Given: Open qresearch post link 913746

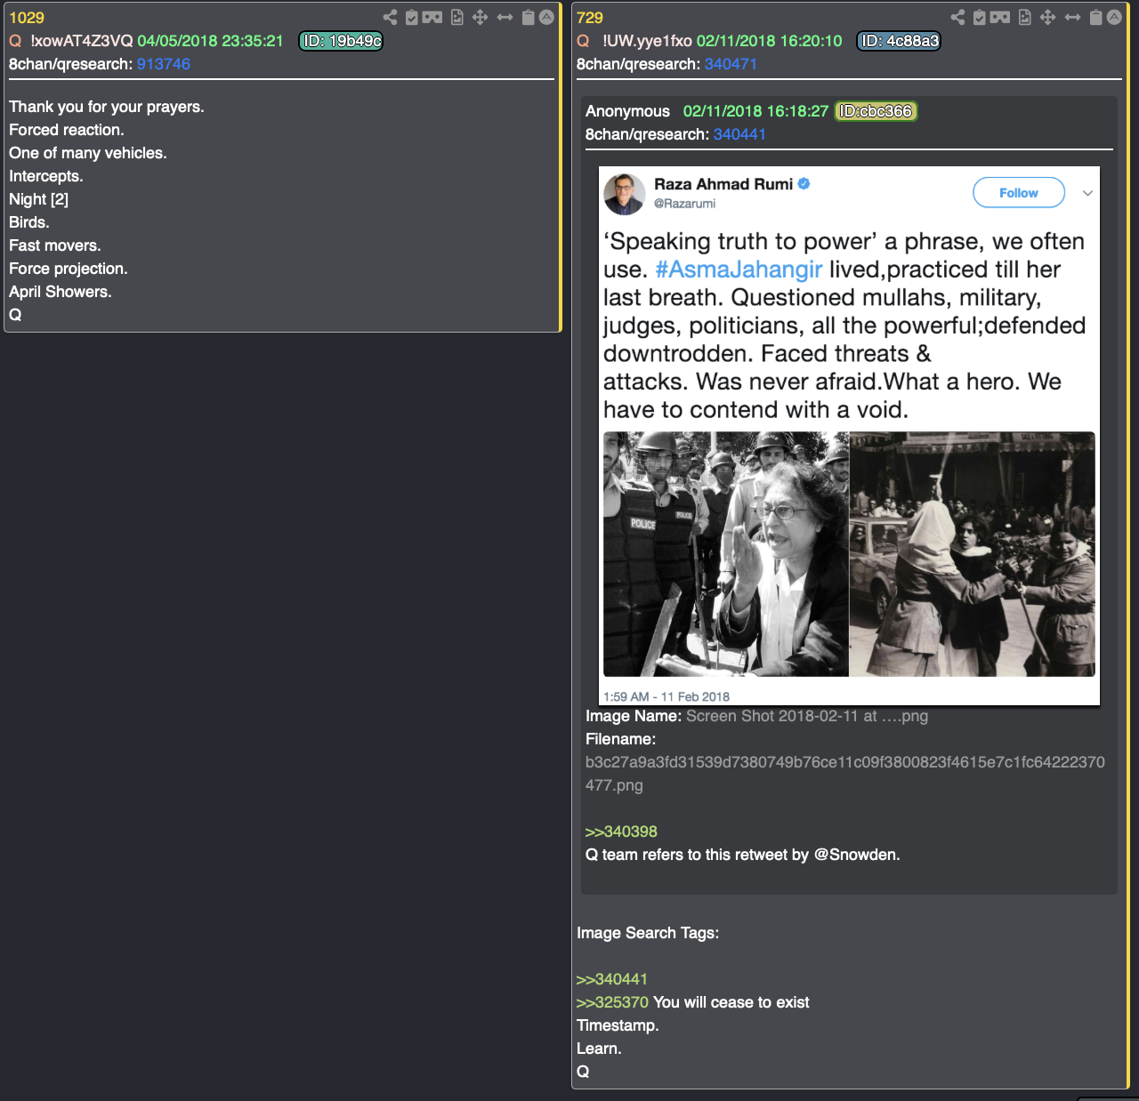Looking at the screenshot, I should coord(164,64).
